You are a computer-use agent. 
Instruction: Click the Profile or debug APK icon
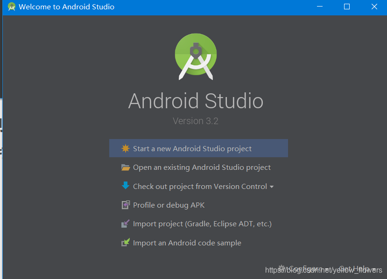[126, 205]
